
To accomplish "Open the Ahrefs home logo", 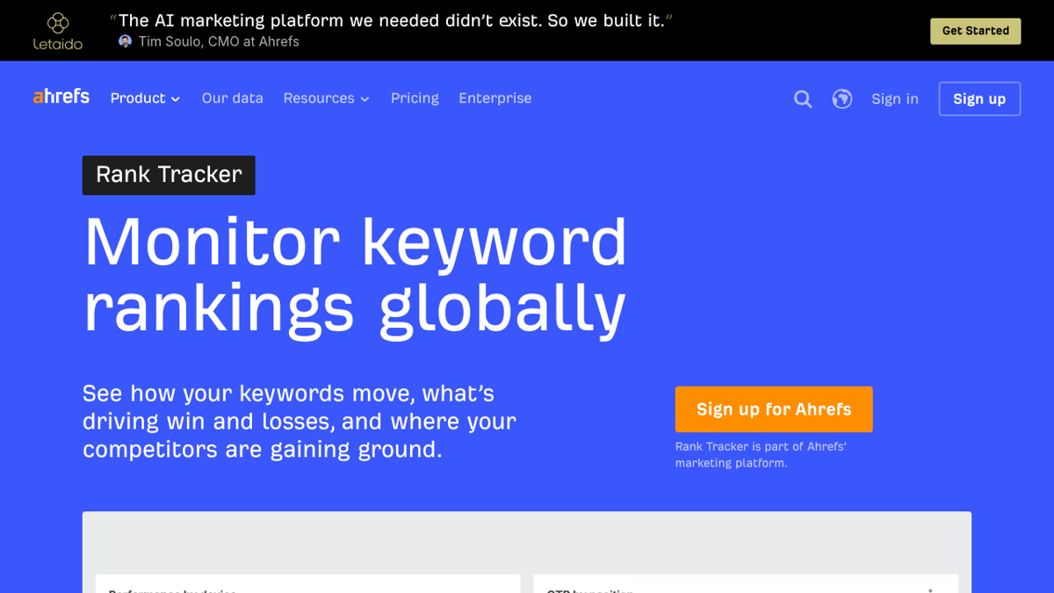I will (x=61, y=97).
